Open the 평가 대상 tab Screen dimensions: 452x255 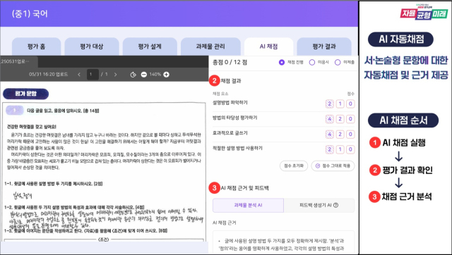[92, 46]
